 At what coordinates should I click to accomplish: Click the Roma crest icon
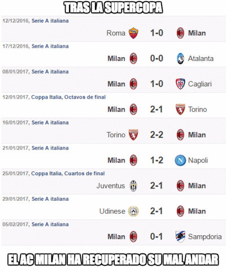pos(133,33)
